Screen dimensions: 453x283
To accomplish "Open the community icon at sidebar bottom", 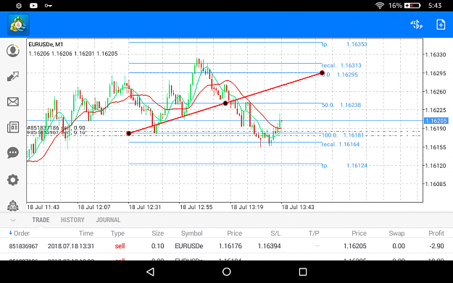I will click(13, 206).
